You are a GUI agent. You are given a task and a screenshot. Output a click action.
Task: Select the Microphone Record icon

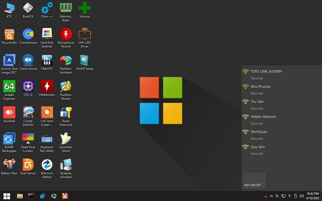[66, 38]
